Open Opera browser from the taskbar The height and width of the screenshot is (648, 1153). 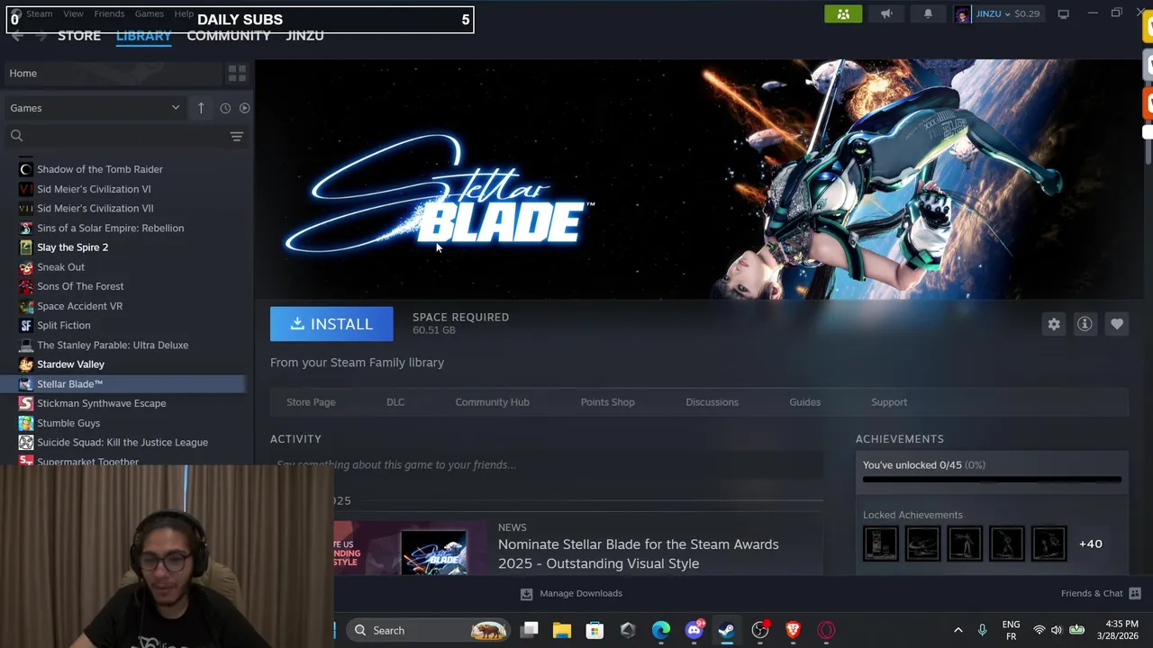[x=826, y=630]
